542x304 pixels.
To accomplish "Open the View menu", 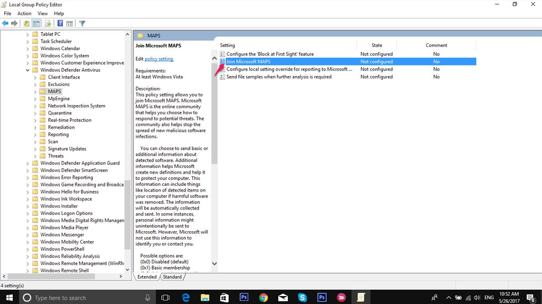I will coord(43,13).
